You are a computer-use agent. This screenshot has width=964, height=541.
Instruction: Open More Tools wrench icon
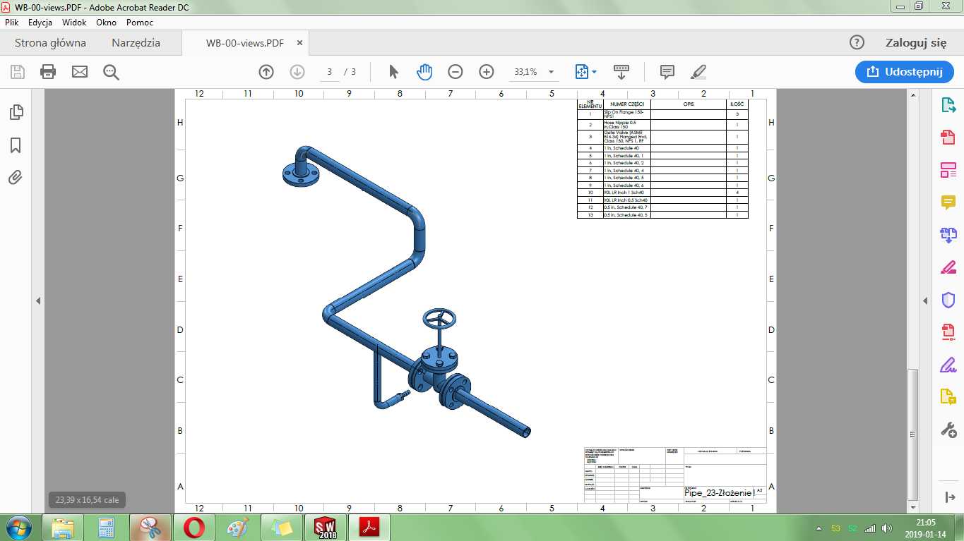click(x=948, y=430)
